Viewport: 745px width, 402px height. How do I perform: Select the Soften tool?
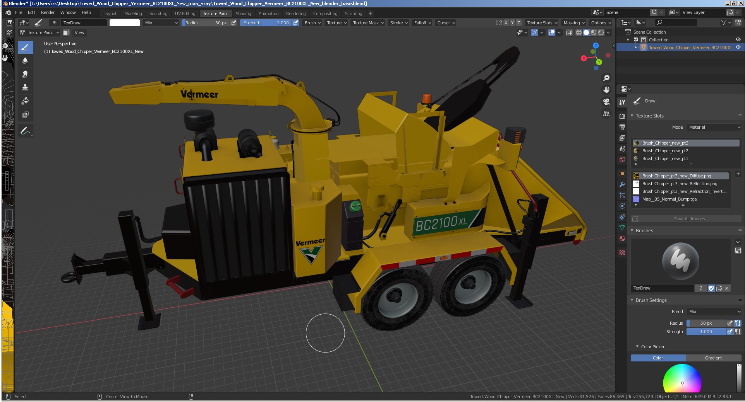coord(25,61)
